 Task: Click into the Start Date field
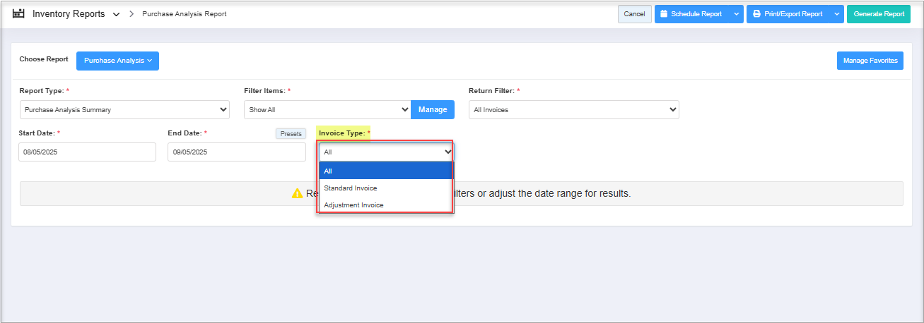pyautogui.click(x=87, y=152)
